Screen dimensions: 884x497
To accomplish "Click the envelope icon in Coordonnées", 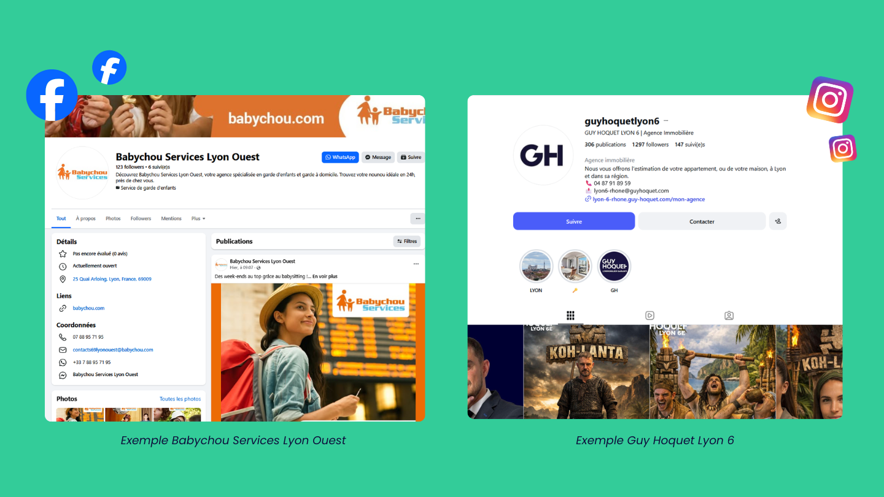I will pyautogui.click(x=63, y=350).
